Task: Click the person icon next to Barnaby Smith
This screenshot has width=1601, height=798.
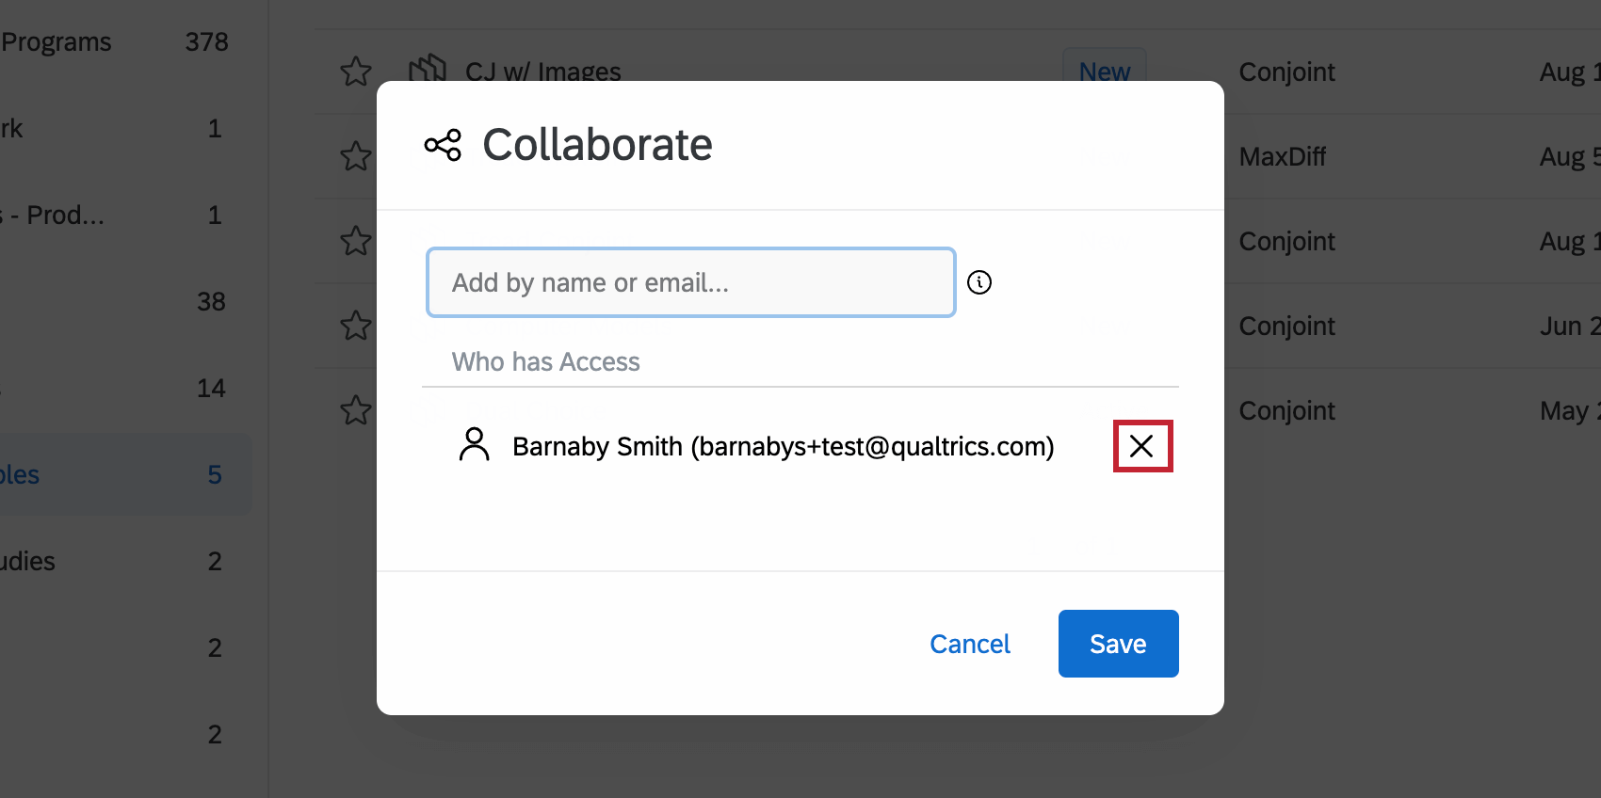Action: (475, 444)
